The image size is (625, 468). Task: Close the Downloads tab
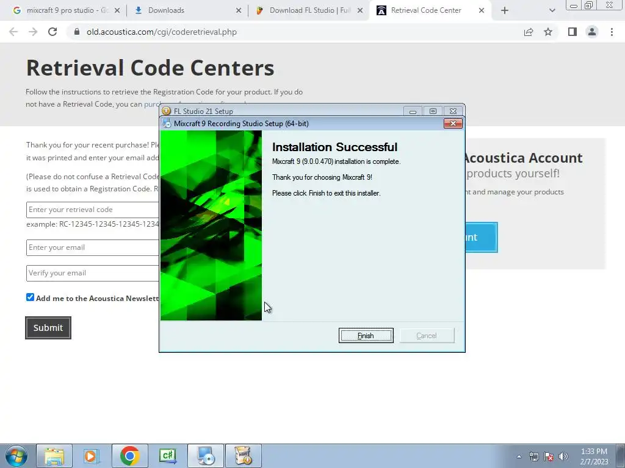tap(239, 11)
